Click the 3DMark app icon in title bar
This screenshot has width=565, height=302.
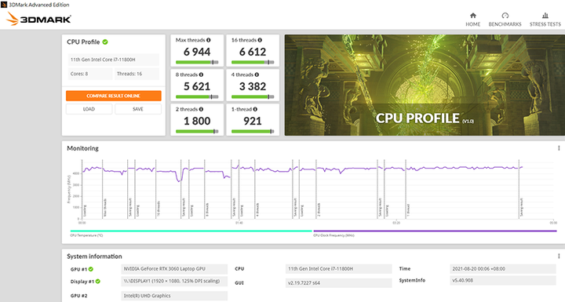click(4, 5)
